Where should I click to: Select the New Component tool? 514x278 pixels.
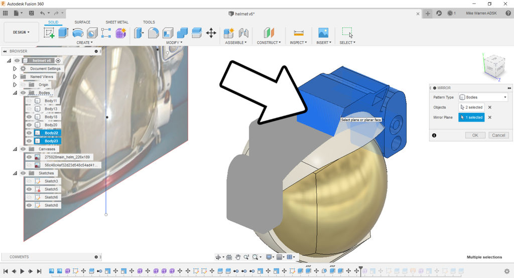pos(229,33)
